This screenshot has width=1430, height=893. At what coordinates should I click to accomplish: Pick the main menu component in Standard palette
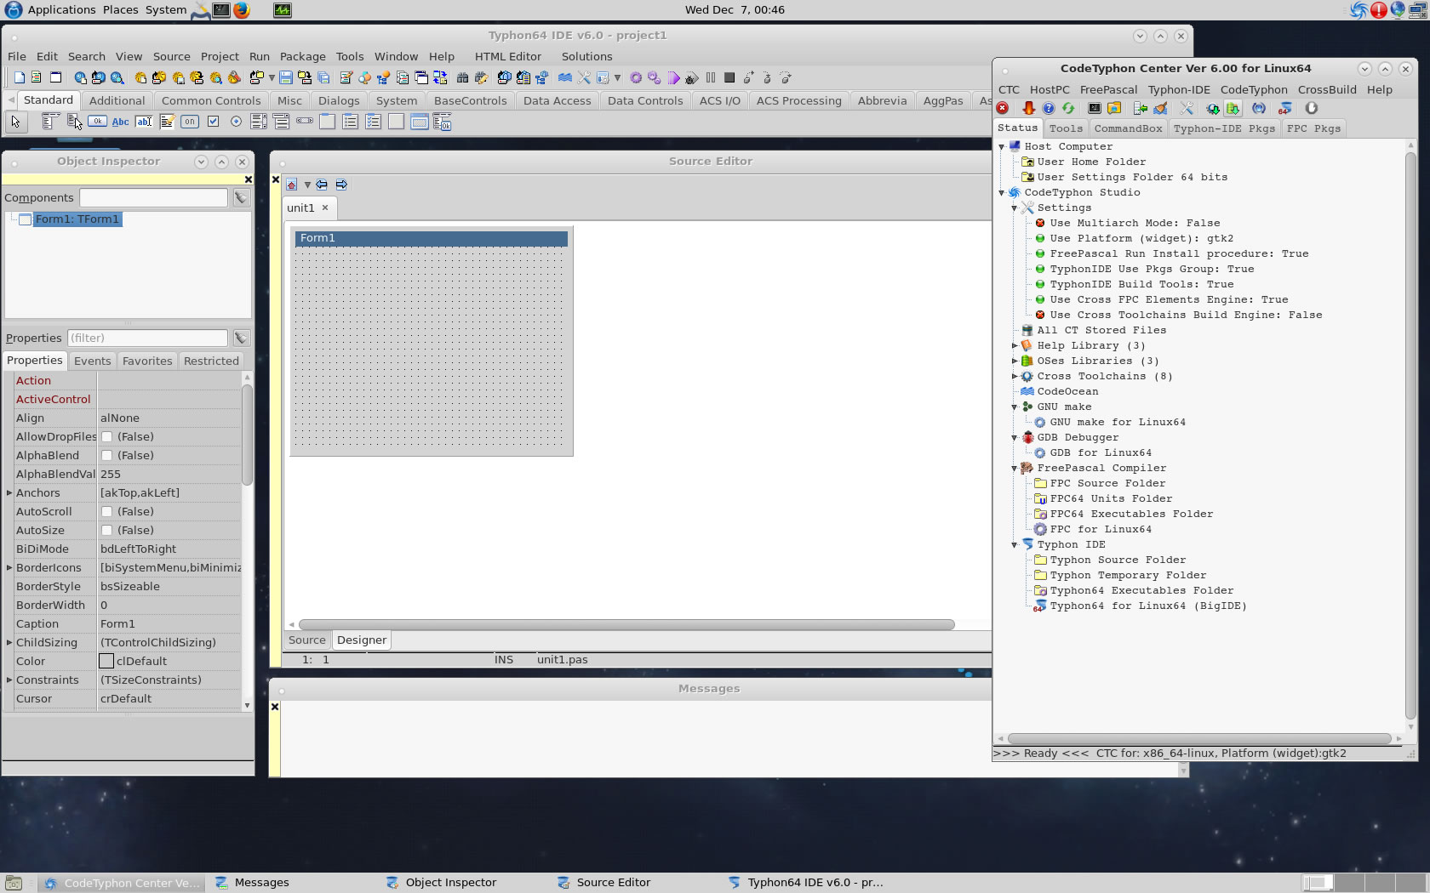(50, 122)
